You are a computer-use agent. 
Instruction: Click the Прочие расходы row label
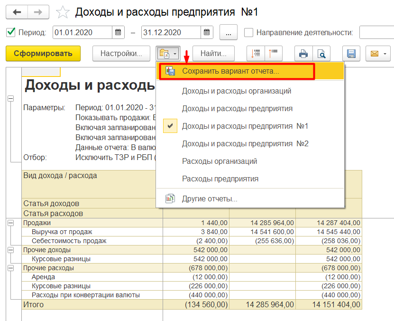[x=48, y=268]
